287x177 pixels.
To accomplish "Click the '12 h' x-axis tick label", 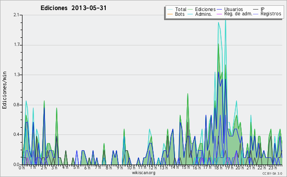I will tap(153, 167).
